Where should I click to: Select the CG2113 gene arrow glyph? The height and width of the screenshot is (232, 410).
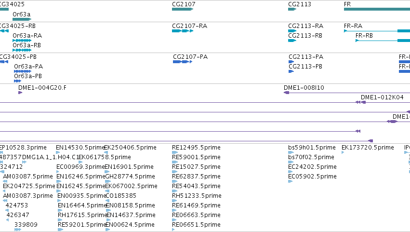click(292, 9)
